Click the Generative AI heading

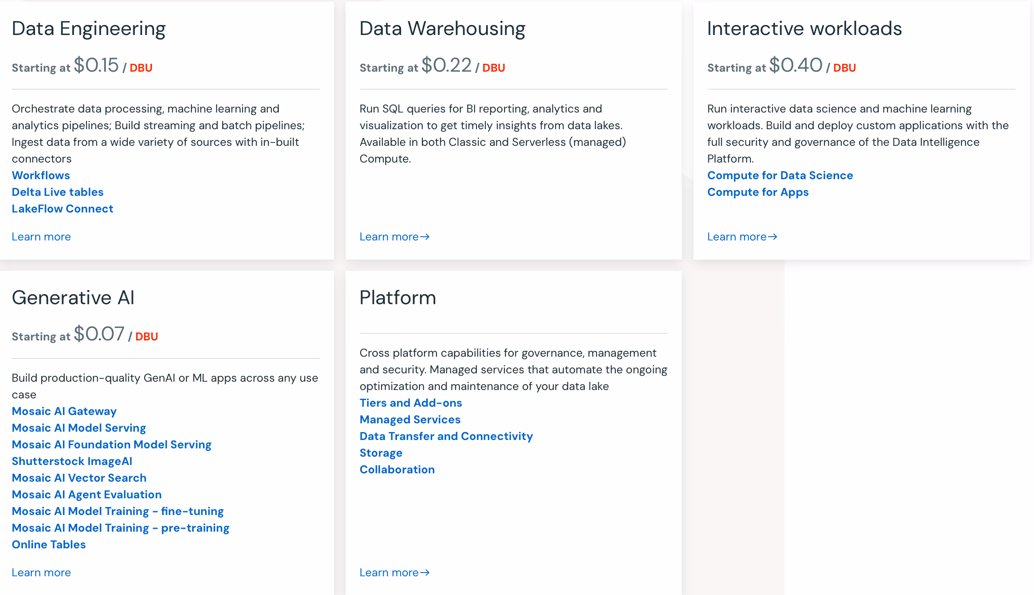73,297
